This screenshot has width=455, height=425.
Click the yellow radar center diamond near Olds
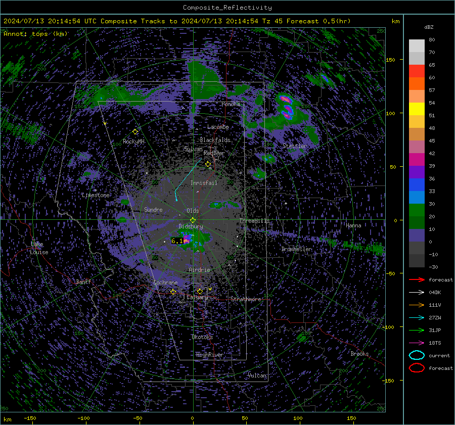click(x=193, y=220)
